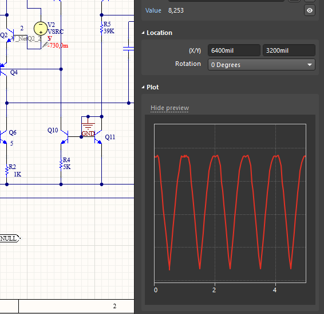This screenshot has width=324, height=314.
Task: Click the Hide preview link
Action: pyautogui.click(x=169, y=108)
